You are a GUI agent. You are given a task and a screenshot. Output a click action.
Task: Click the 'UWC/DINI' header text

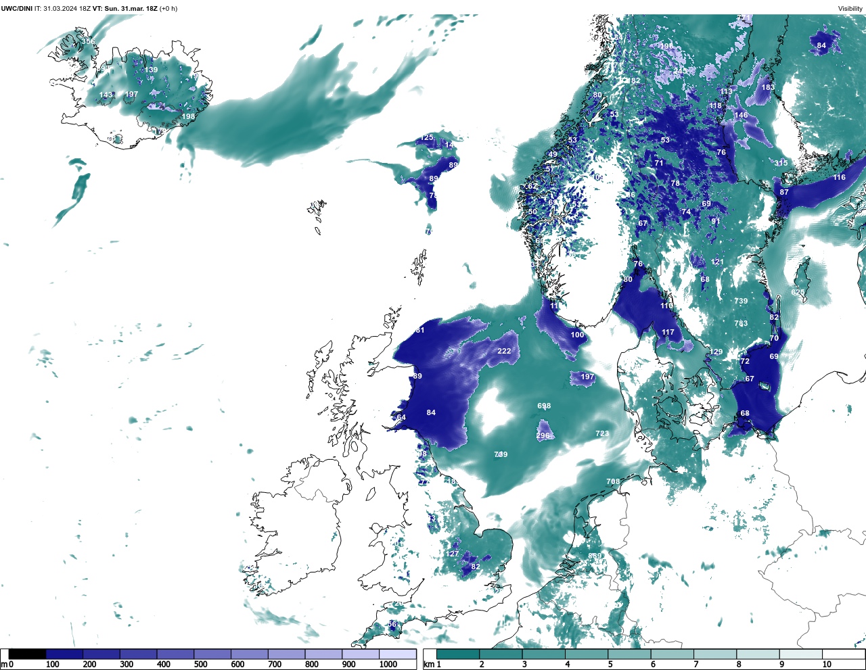coord(17,8)
